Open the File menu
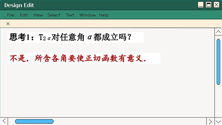 tap(11, 15)
